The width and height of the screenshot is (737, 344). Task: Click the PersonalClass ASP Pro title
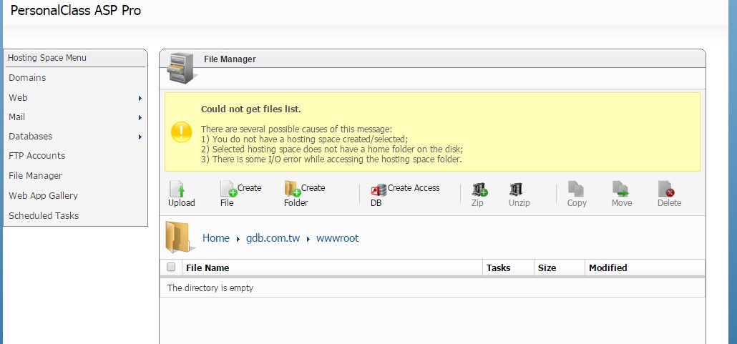point(76,10)
